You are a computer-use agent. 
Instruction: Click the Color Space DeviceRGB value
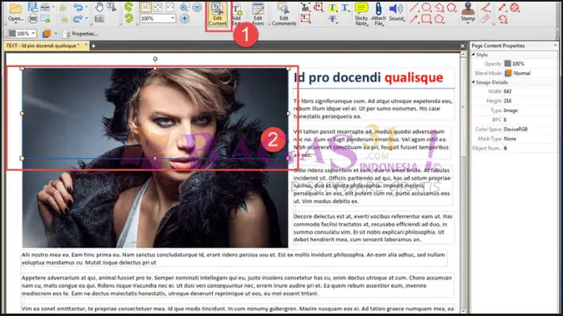coord(515,129)
